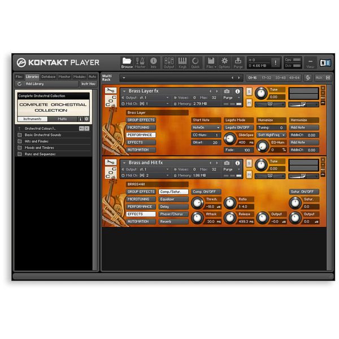This screenshot has width=339, height=339.
Task: Select rack page 17-32
Action: pyautogui.click(x=267, y=77)
